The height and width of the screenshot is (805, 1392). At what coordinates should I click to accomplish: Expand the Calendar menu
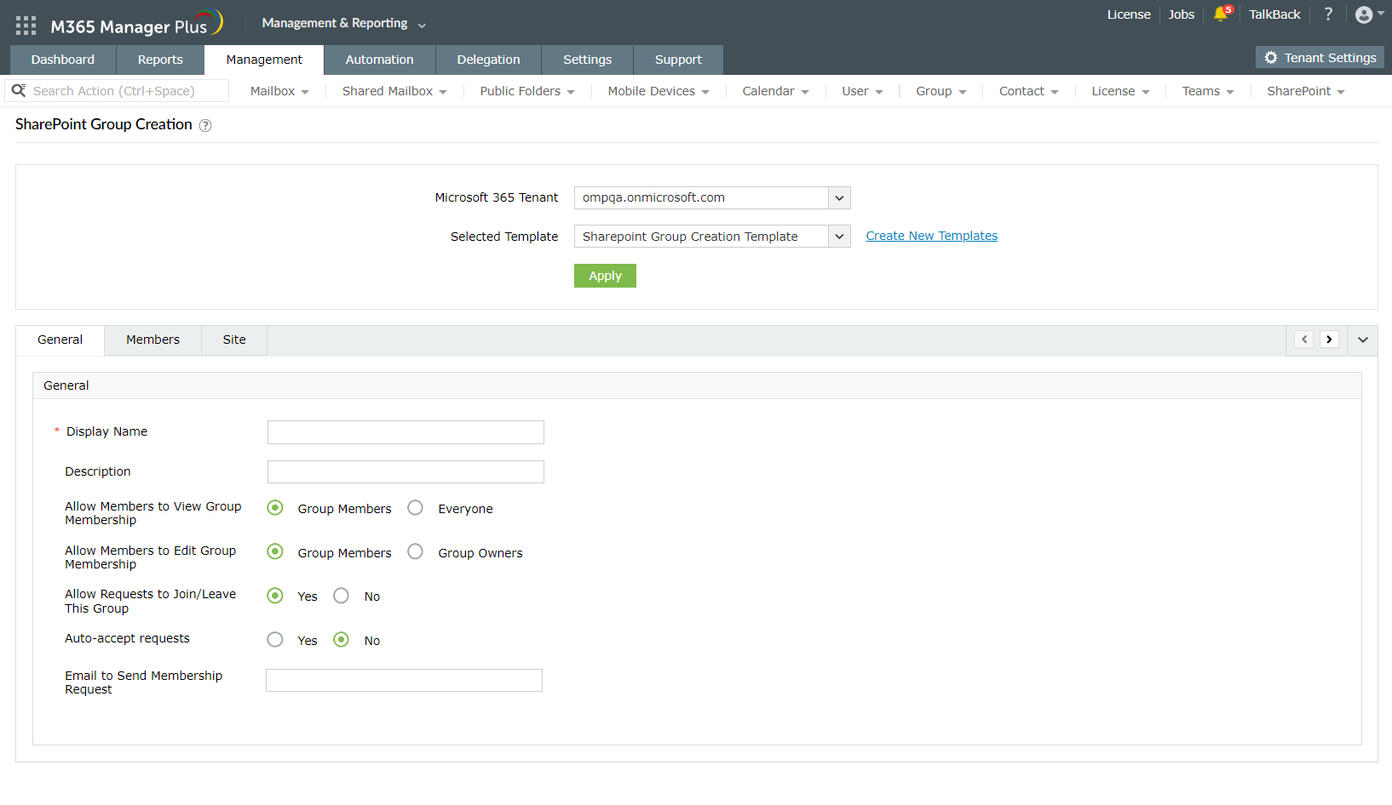click(775, 91)
